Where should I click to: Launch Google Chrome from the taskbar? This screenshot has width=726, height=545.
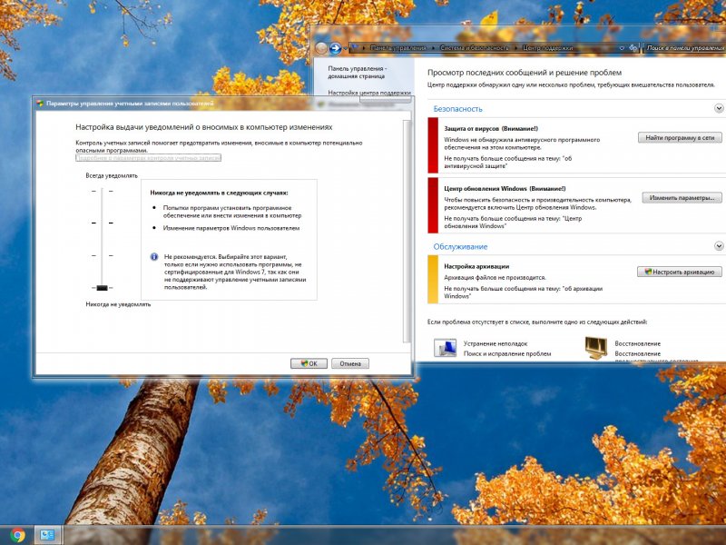[x=17, y=535]
